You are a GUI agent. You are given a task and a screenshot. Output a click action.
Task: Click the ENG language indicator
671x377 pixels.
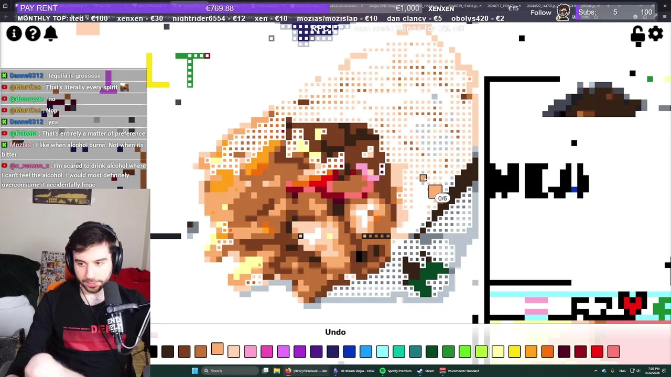point(622,371)
